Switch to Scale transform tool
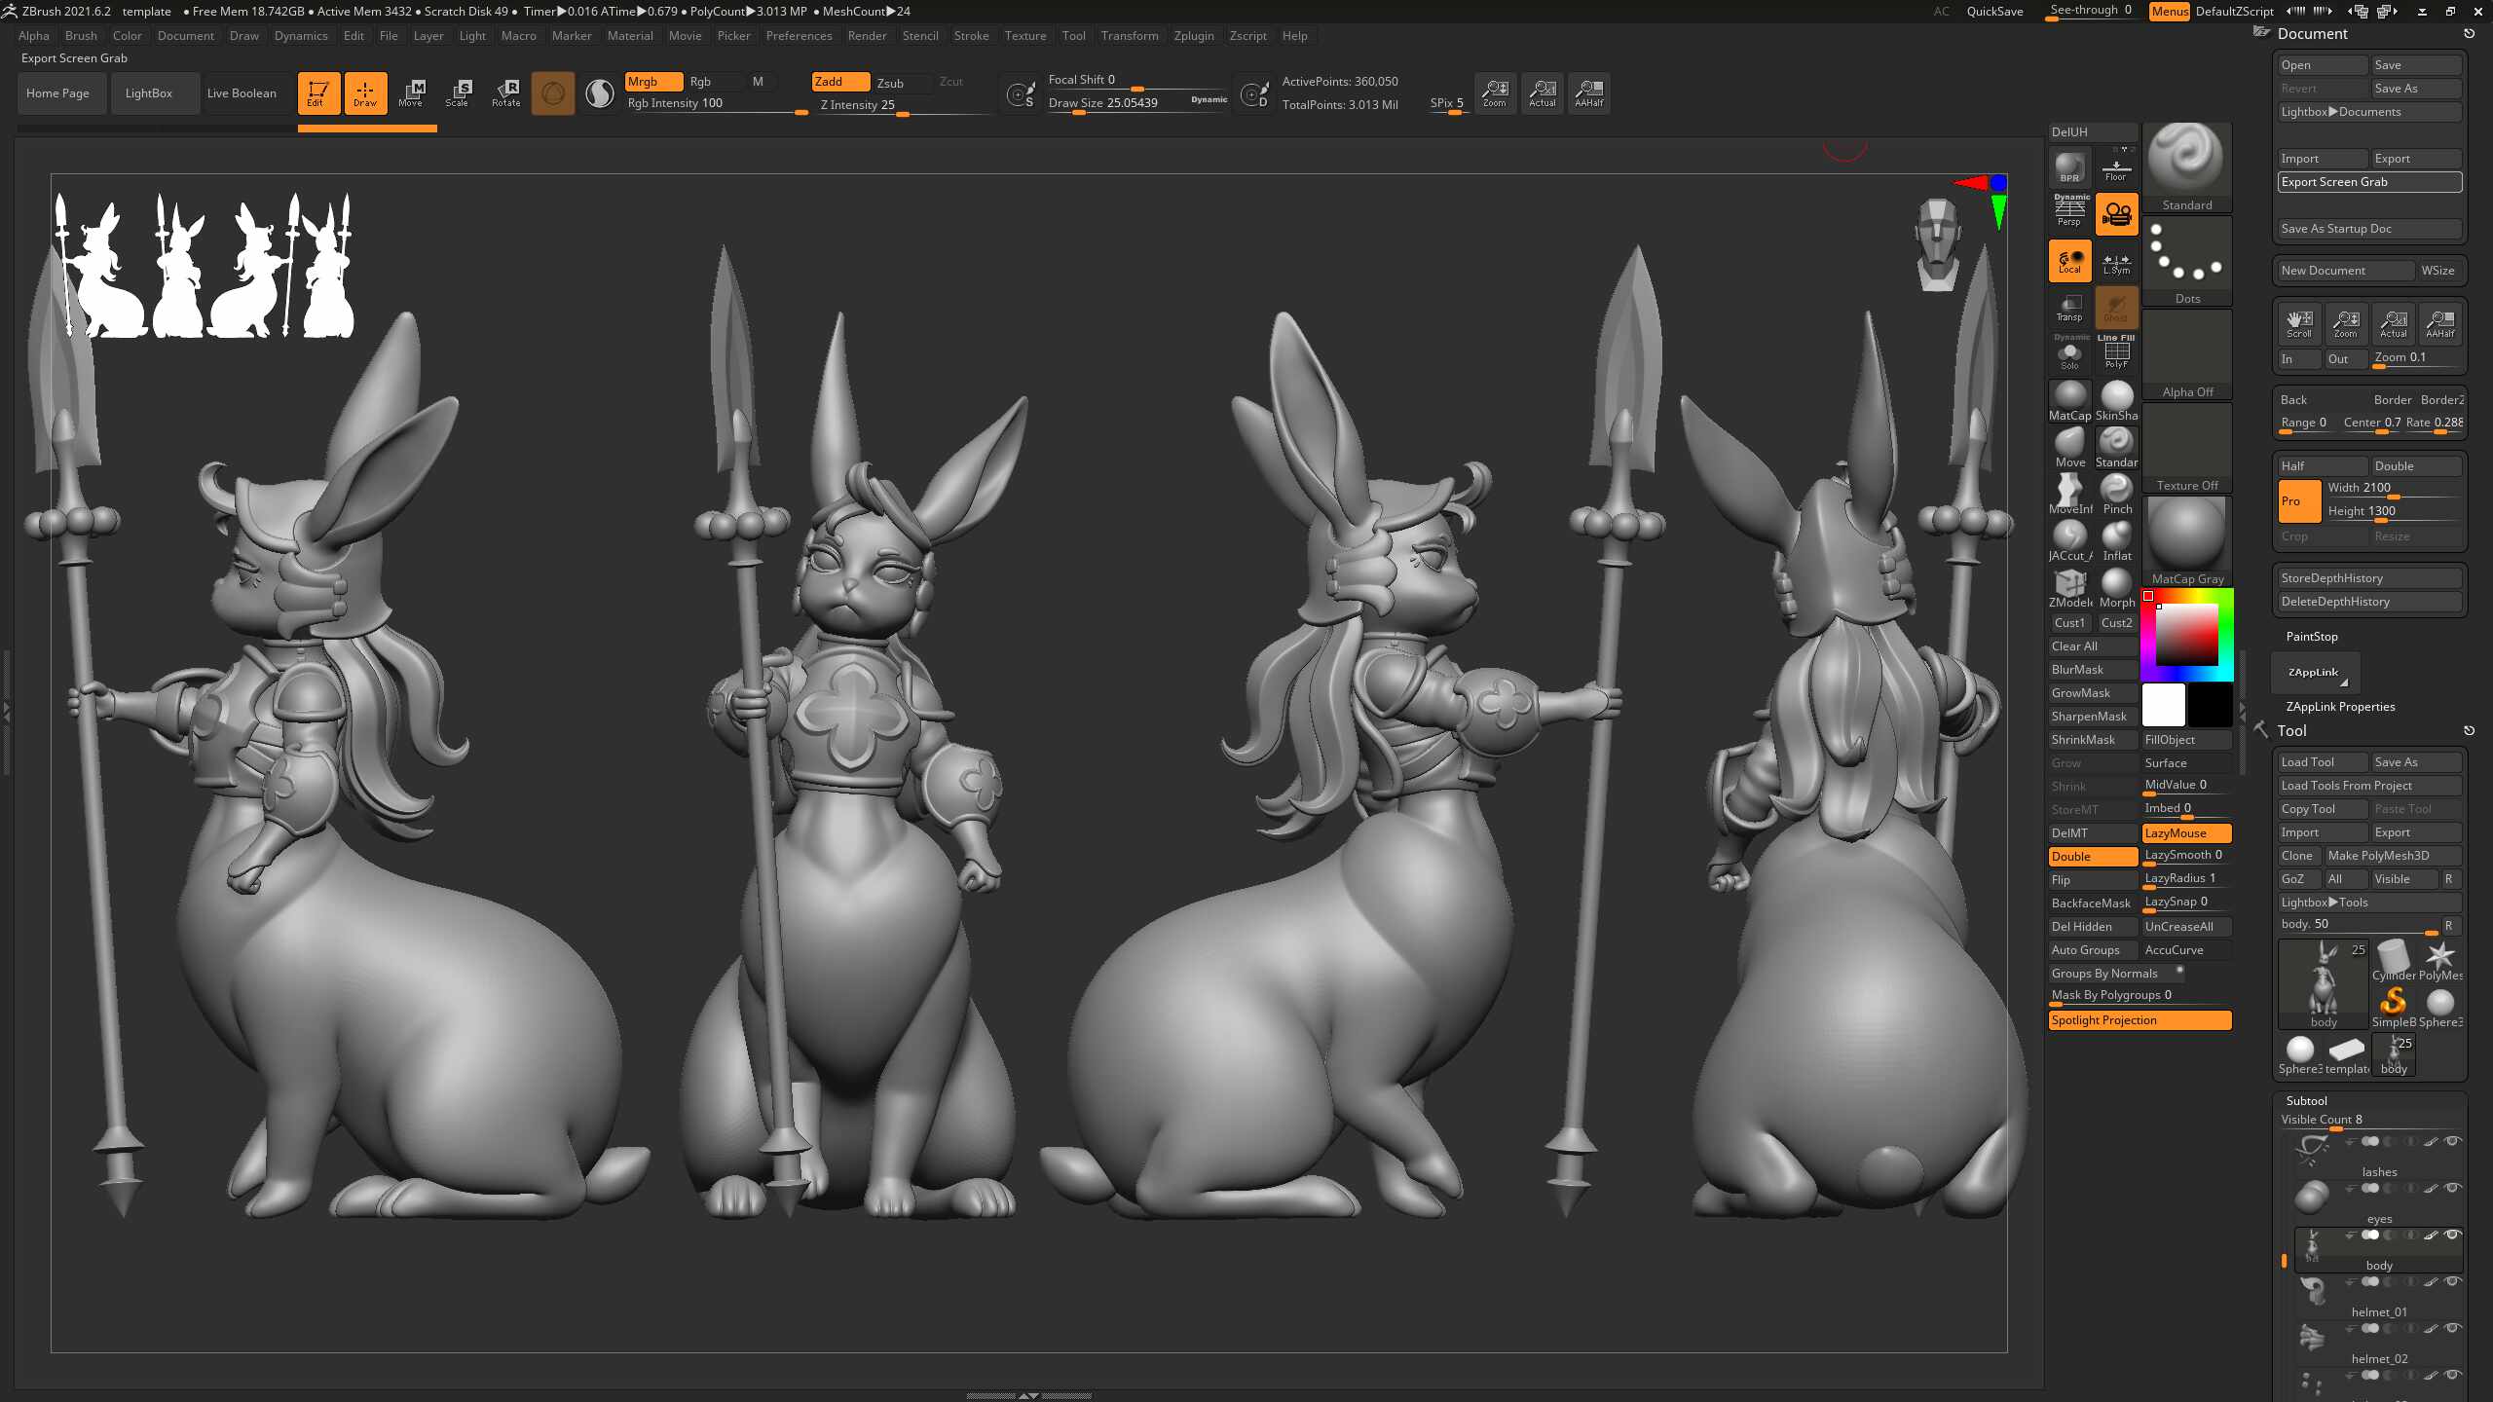 (458, 93)
